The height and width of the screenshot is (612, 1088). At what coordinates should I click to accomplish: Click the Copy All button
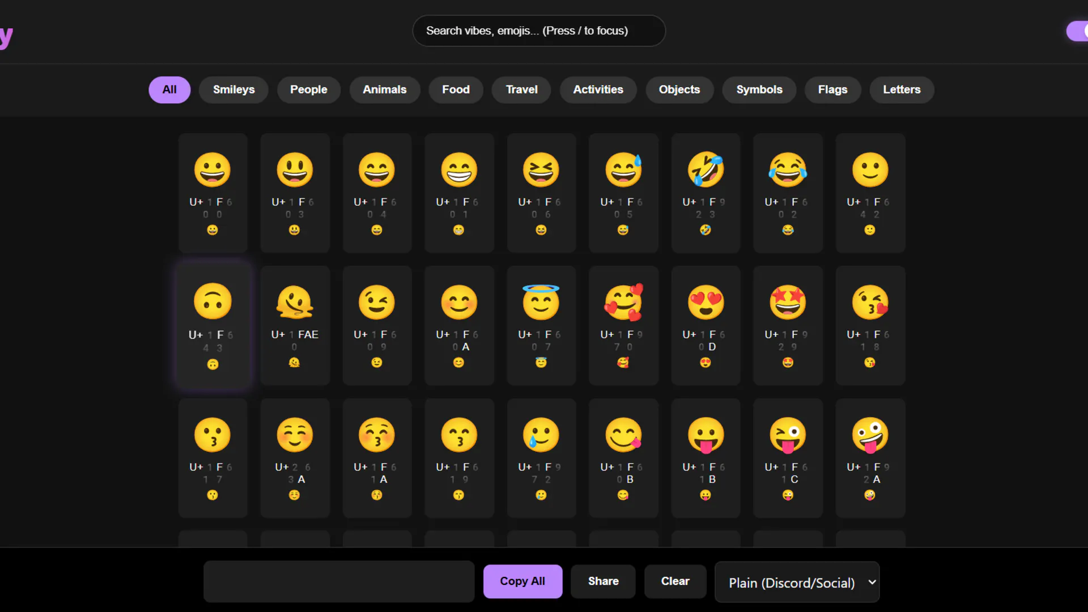click(x=522, y=581)
